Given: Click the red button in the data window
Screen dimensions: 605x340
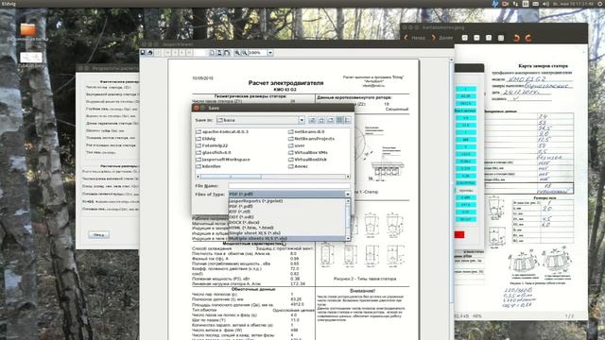Looking at the screenshot, I should 459,235.
